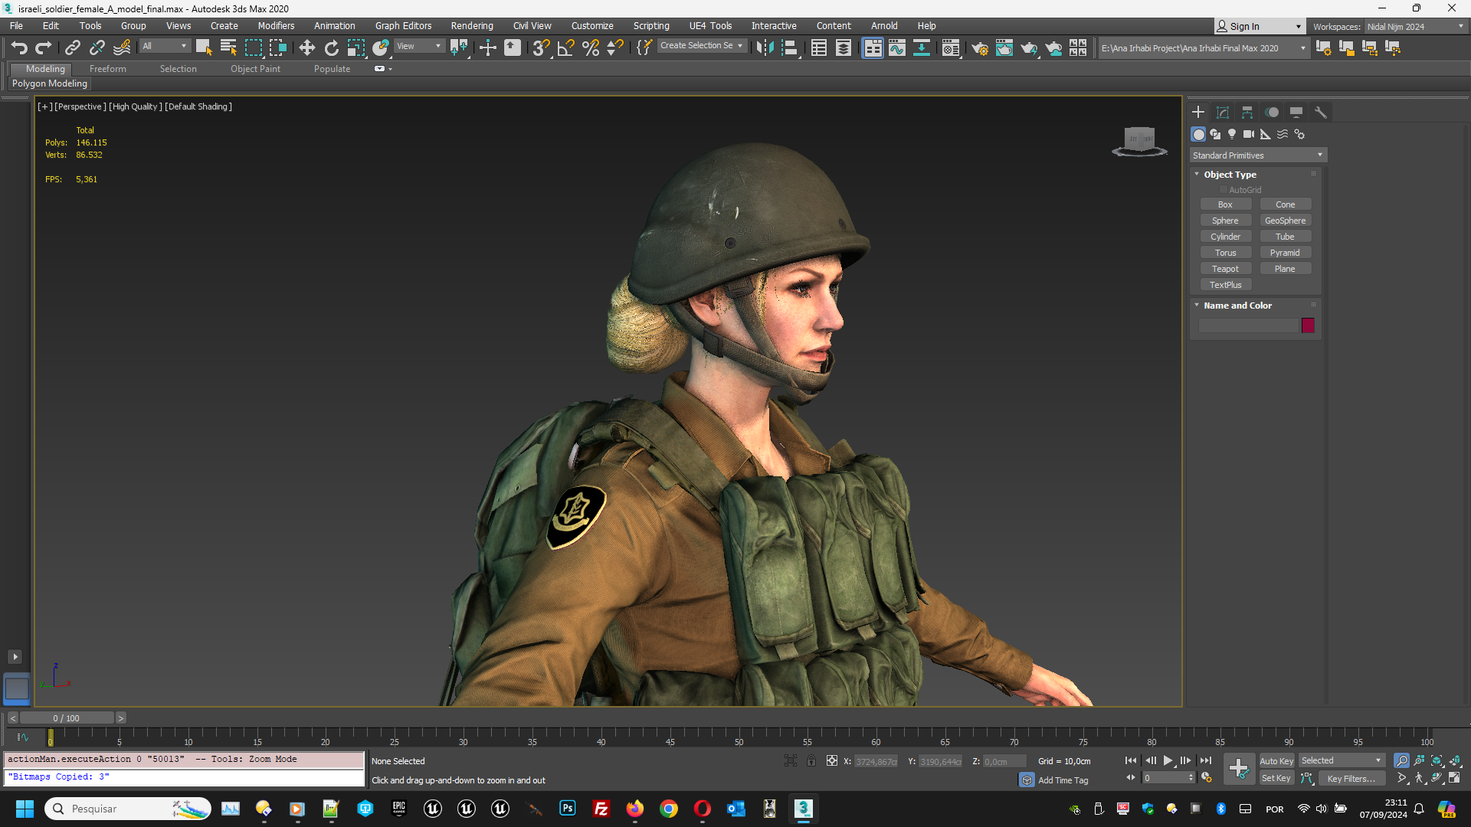
Task: Open the Schematic View icon
Action: 922,47
